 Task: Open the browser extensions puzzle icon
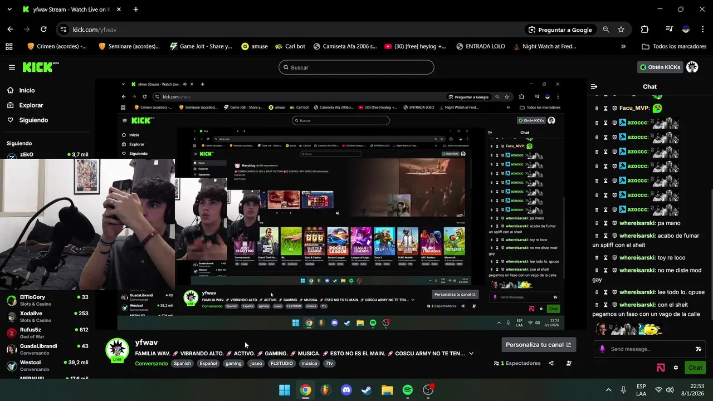tap(644, 30)
